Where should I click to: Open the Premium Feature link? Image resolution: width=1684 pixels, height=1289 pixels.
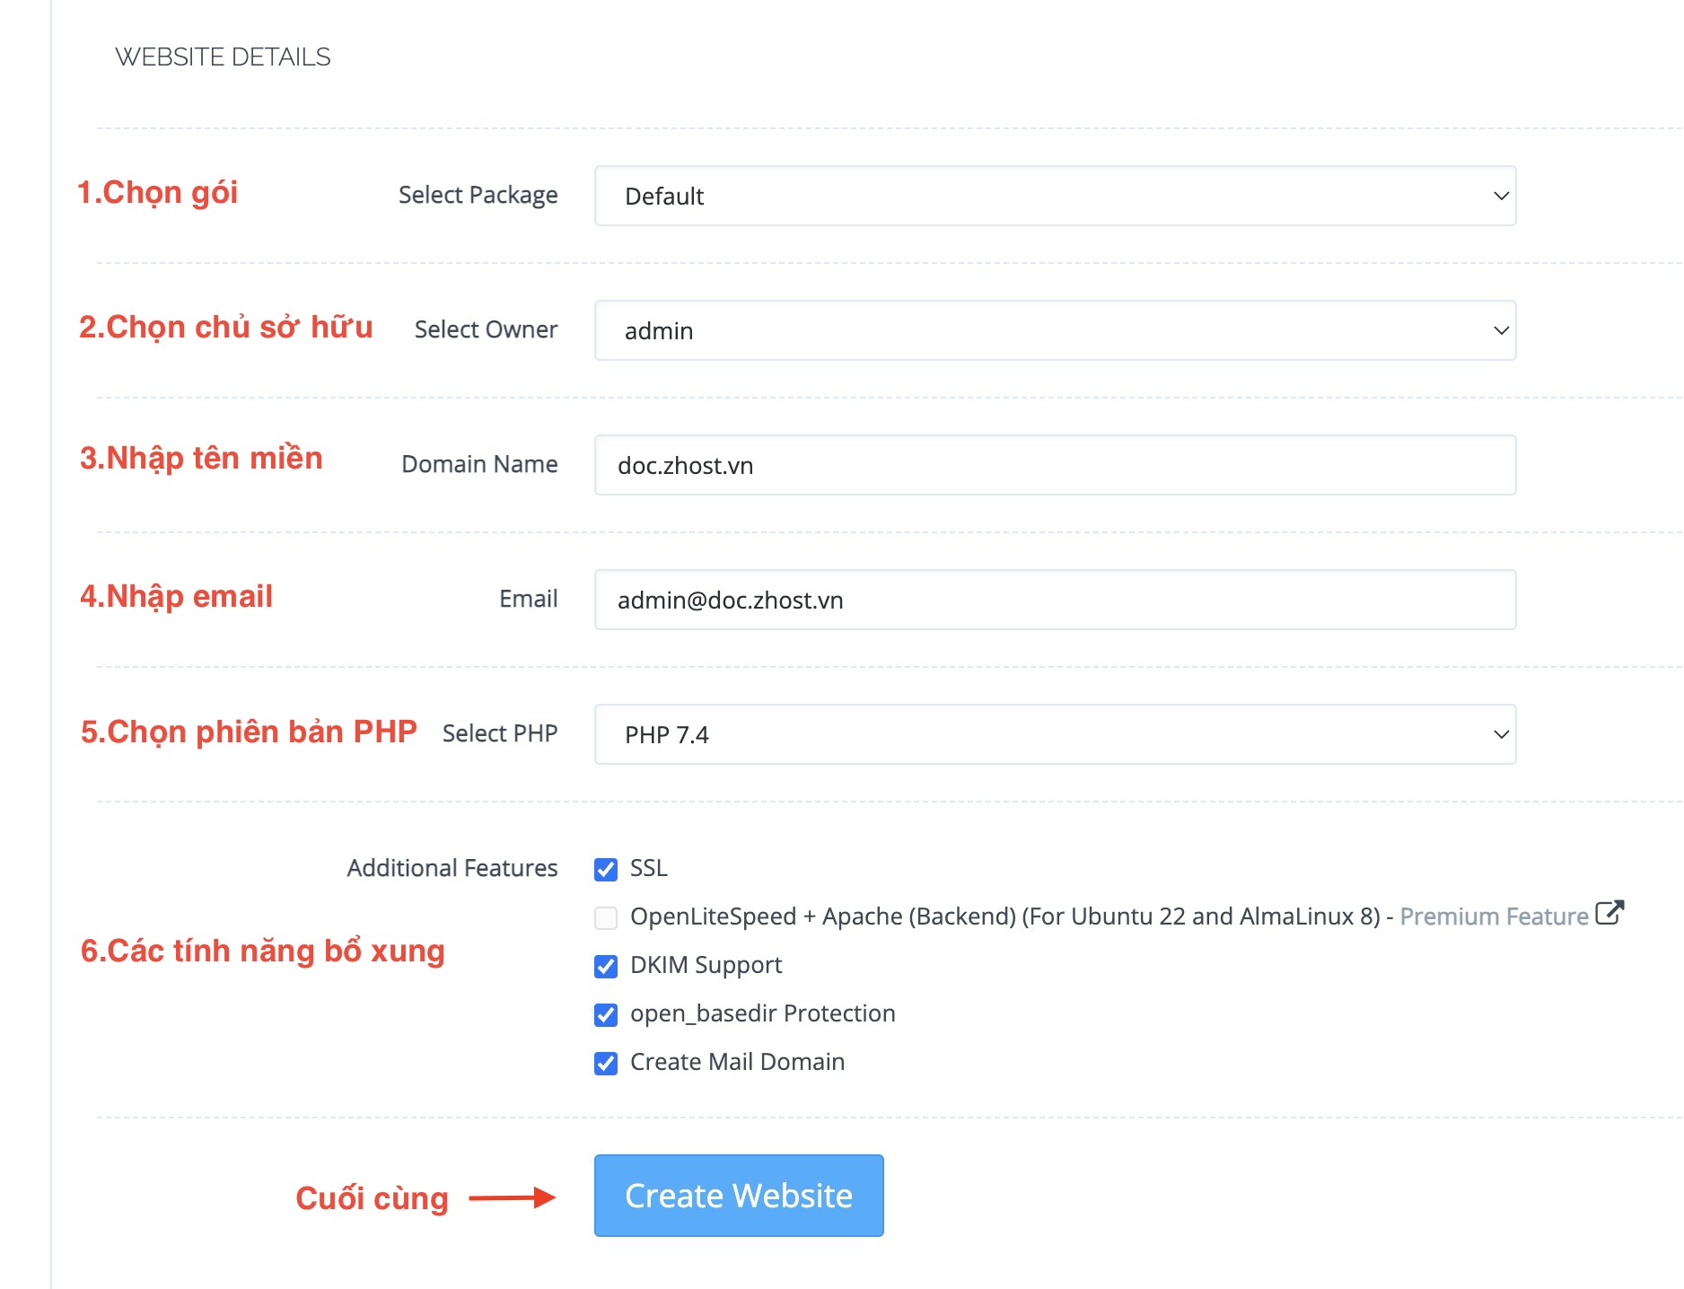[1494, 916]
